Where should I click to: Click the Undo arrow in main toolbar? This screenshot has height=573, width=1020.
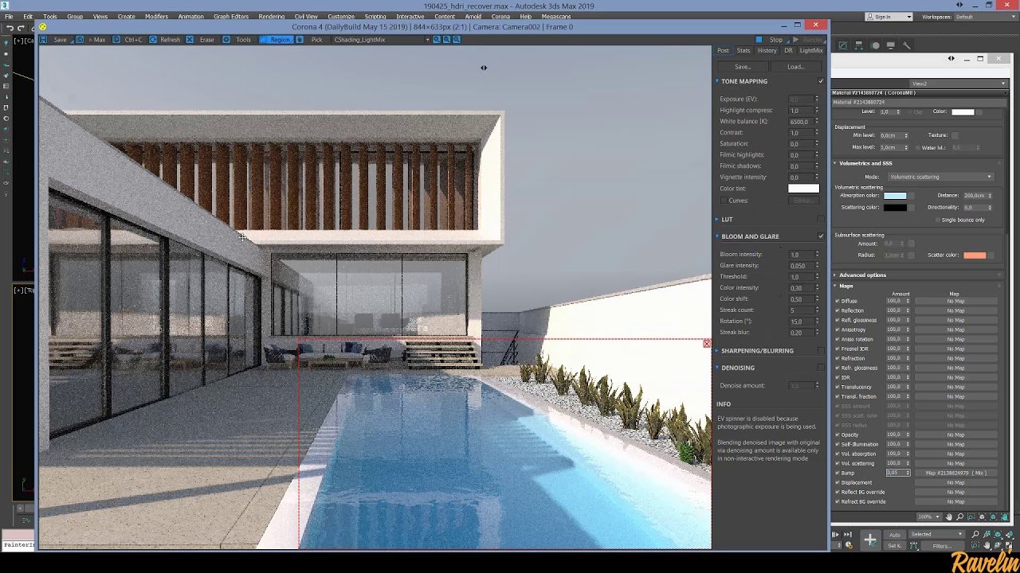tap(10, 28)
